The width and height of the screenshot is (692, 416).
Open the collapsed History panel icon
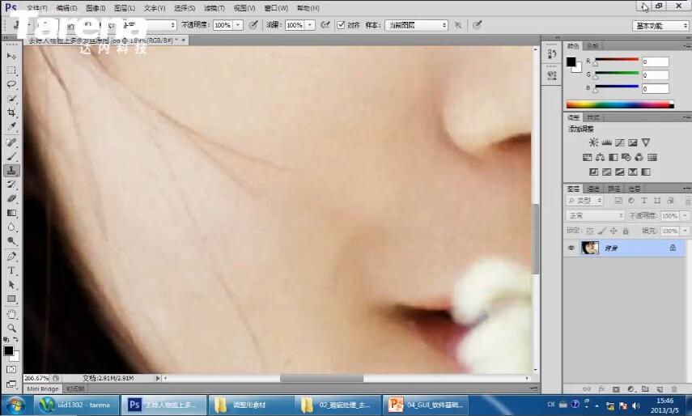point(552,53)
